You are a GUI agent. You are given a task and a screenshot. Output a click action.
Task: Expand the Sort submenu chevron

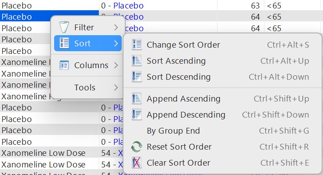tap(116, 43)
